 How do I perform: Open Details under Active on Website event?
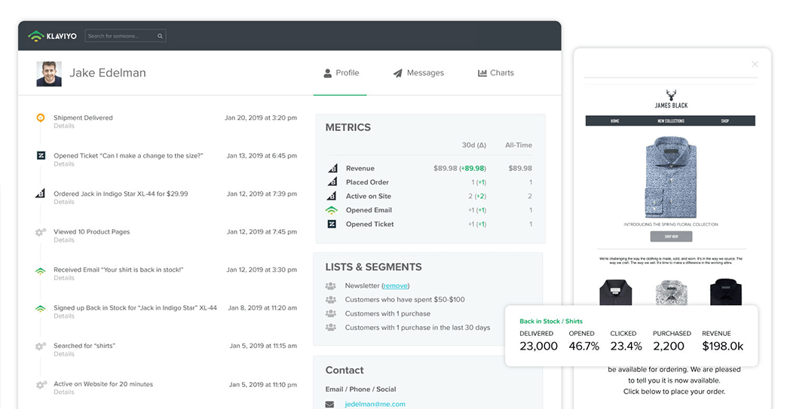pos(64,392)
